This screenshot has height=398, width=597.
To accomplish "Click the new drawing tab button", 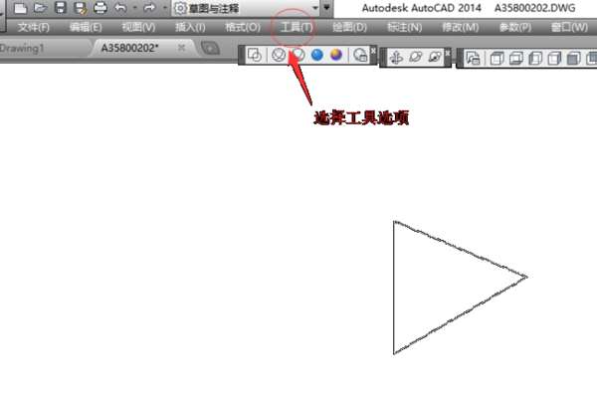I will (x=210, y=49).
